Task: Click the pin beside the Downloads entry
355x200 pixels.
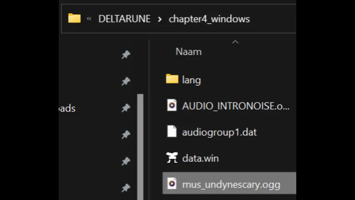Action: tap(126, 108)
